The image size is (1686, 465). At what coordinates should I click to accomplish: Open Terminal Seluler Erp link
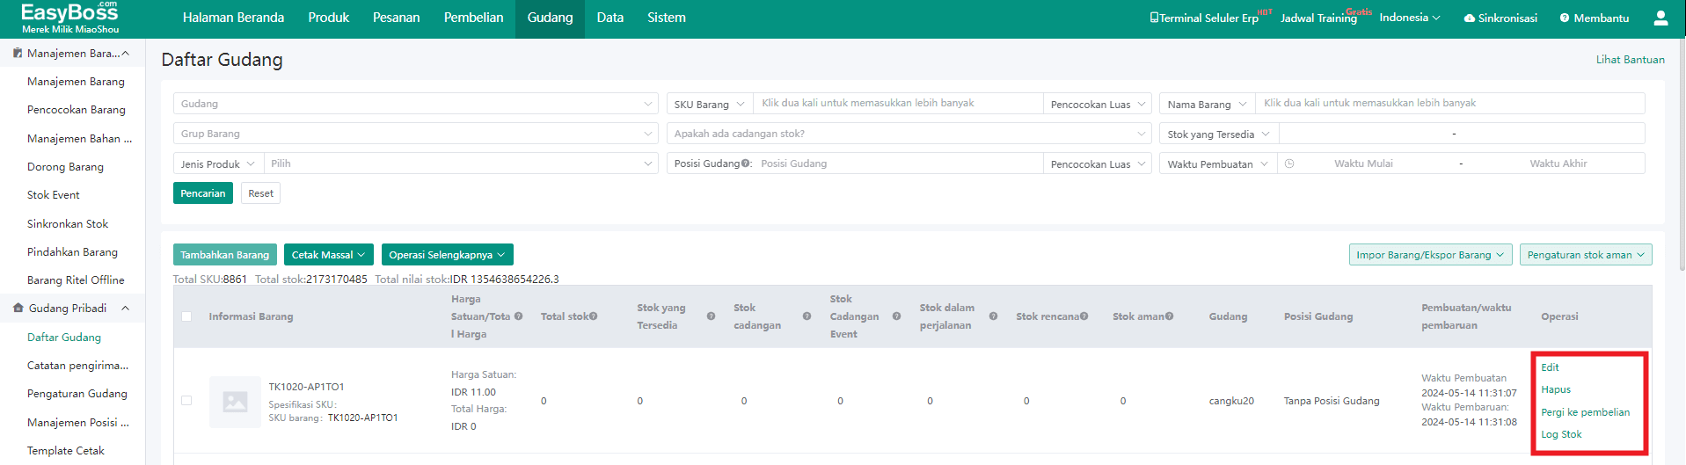tap(1204, 18)
